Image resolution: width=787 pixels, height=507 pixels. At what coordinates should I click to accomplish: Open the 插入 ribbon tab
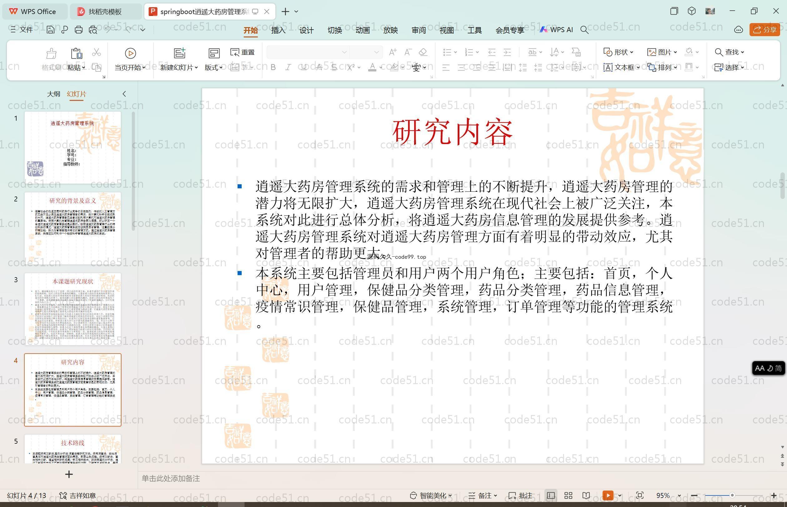(278, 30)
